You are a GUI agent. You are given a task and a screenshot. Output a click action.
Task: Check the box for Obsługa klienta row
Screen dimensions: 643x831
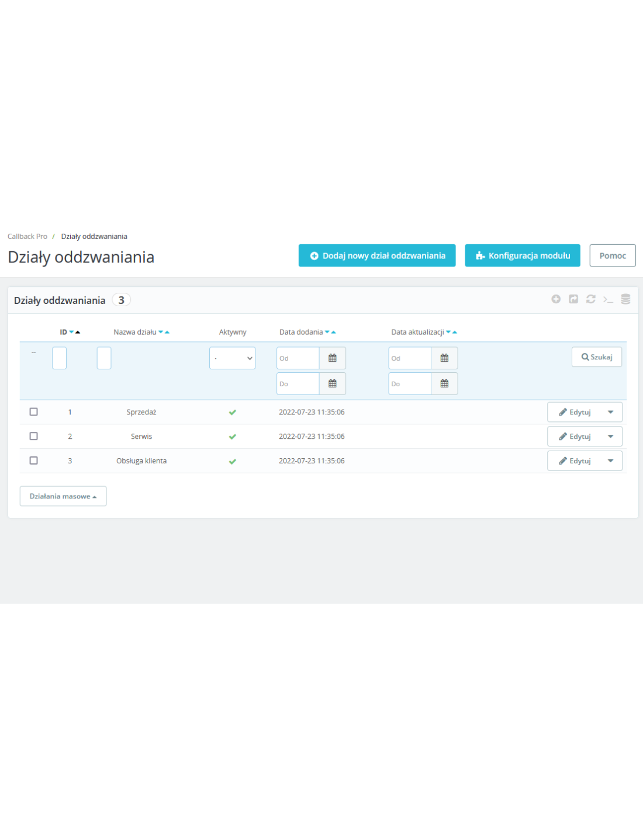click(34, 460)
